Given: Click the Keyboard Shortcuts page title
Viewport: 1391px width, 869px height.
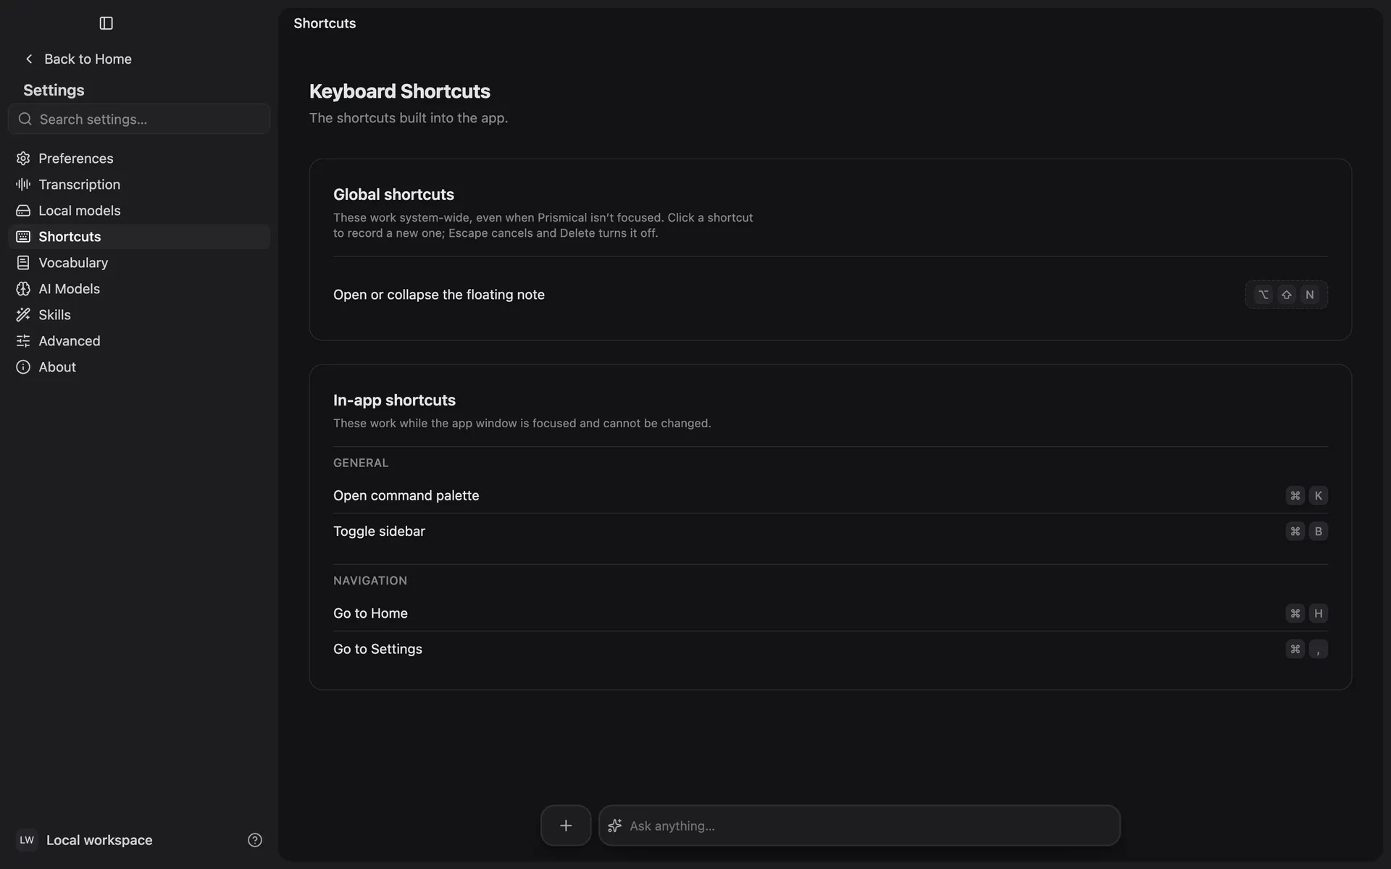Looking at the screenshot, I should pos(400,91).
